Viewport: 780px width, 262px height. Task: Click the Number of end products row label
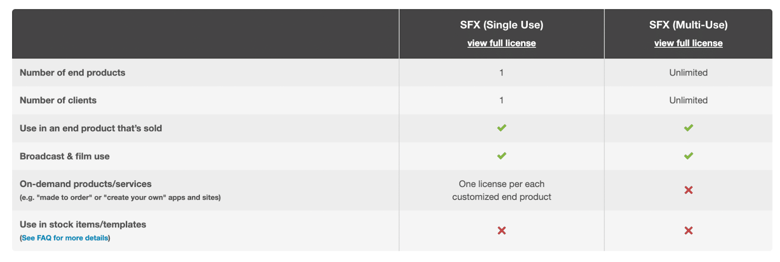click(x=72, y=73)
